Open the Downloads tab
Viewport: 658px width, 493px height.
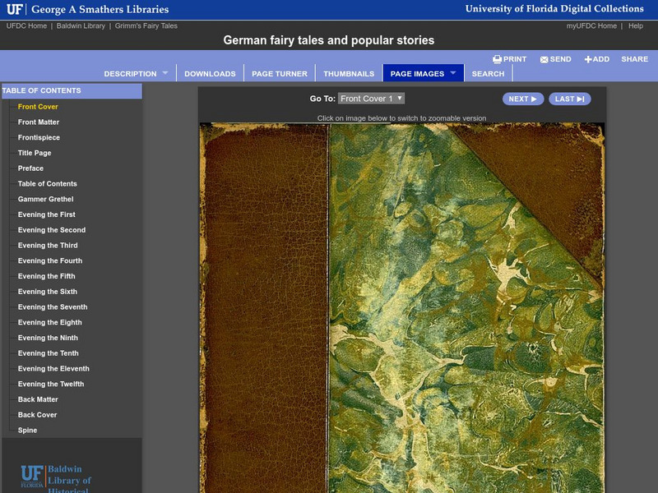click(210, 74)
